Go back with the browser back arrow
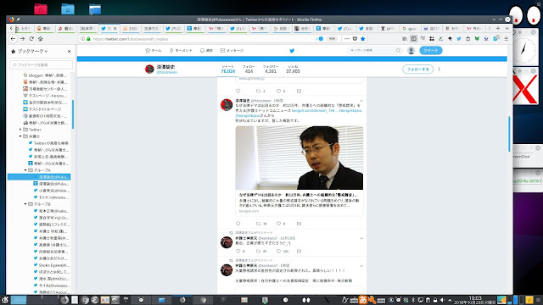The width and height of the screenshot is (543, 305). [14, 39]
